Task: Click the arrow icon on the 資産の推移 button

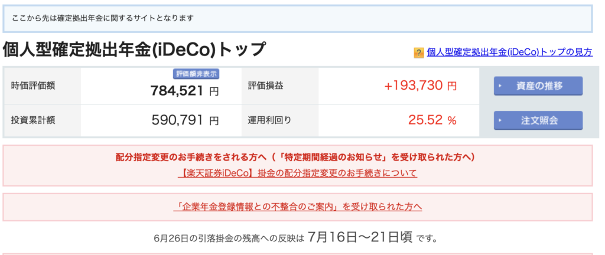Action: [500, 86]
